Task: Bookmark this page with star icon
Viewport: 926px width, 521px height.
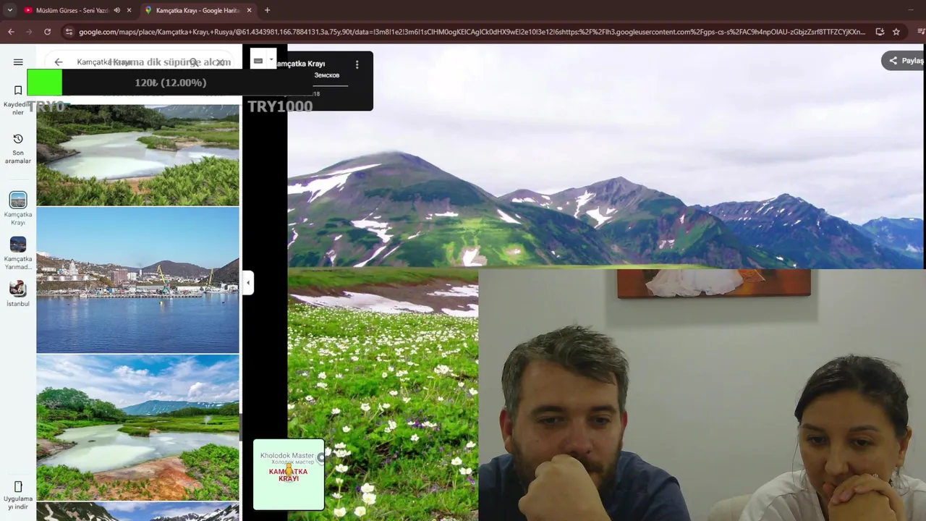Action: (896, 32)
